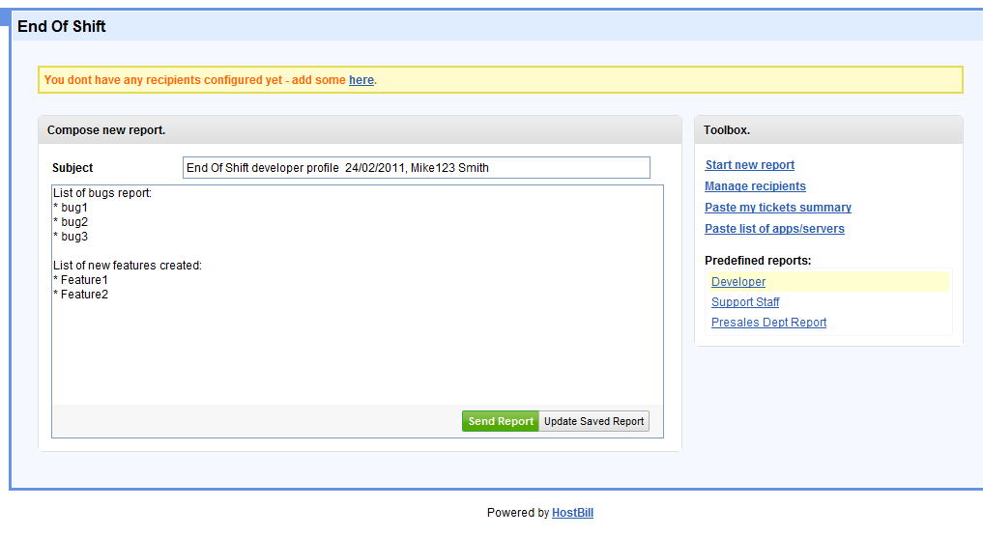The image size is (983, 536).
Task: Choose the Developer predefined report
Action: [x=738, y=282]
